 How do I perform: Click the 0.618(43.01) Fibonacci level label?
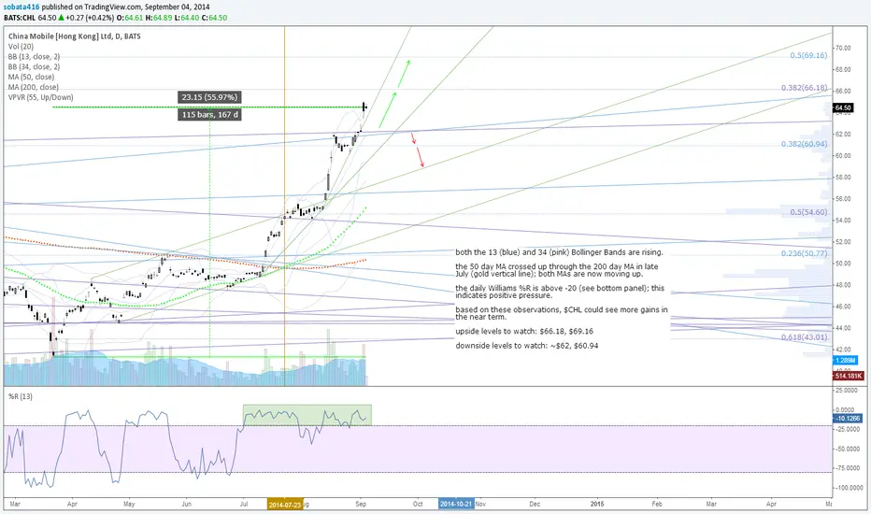point(804,337)
